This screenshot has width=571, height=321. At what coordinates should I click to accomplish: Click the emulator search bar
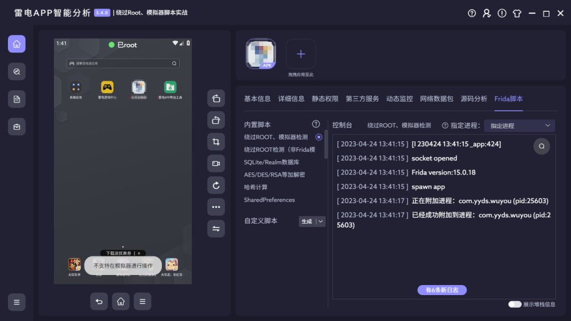click(x=123, y=63)
